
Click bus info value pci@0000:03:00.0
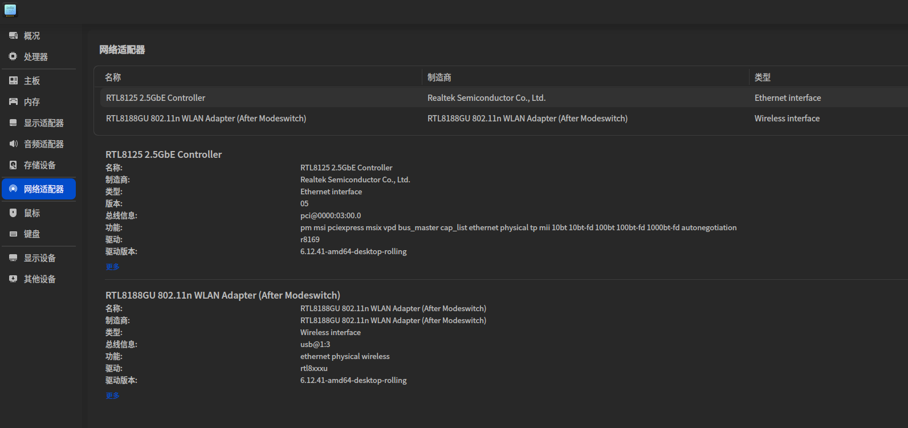[x=331, y=215]
